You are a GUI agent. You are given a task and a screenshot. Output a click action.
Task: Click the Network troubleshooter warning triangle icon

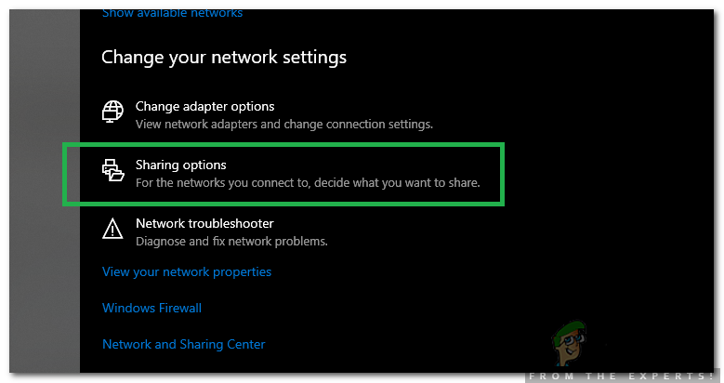point(112,231)
